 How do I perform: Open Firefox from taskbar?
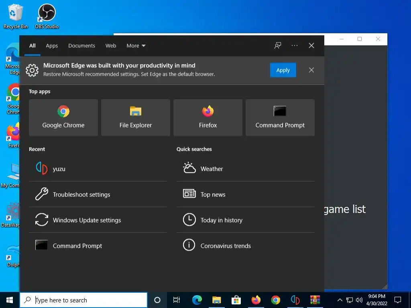256,300
